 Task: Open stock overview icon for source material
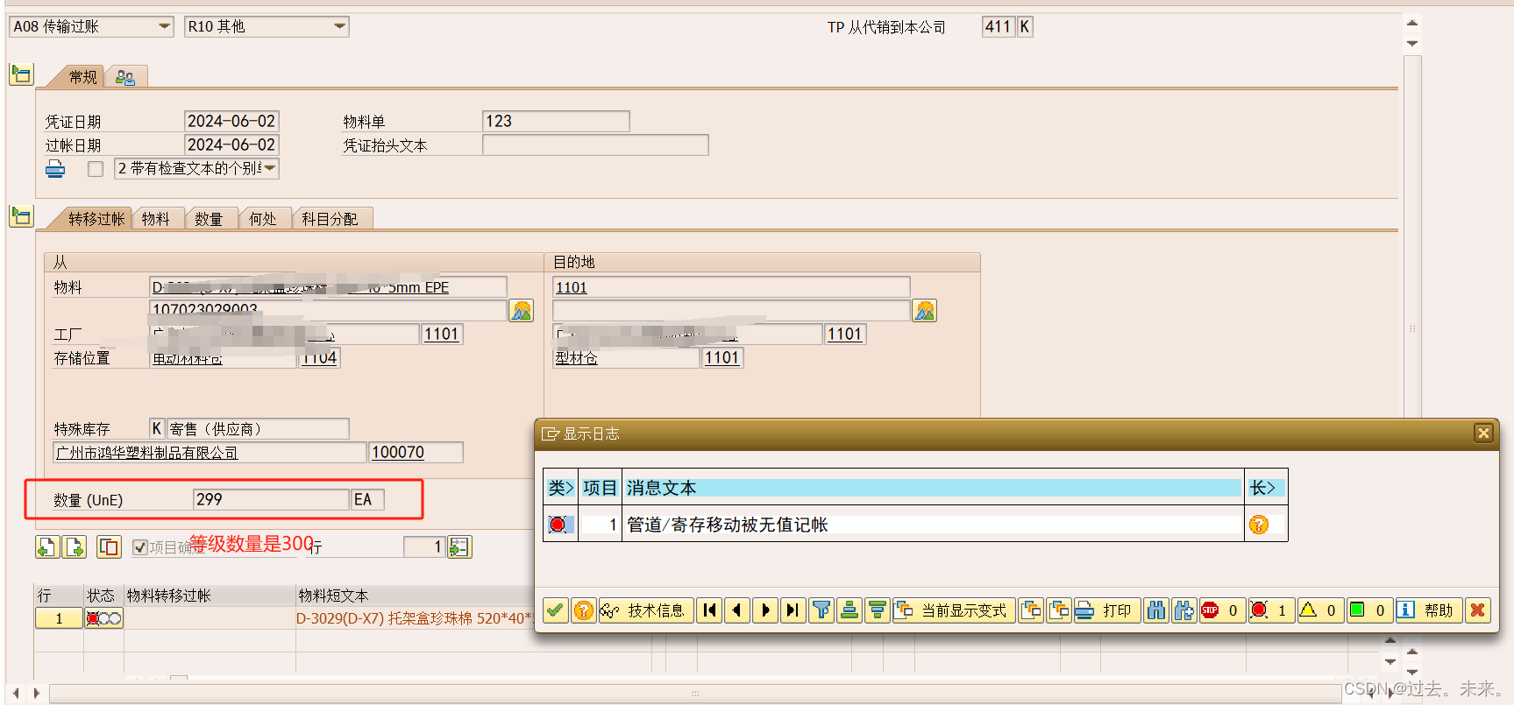coord(522,310)
